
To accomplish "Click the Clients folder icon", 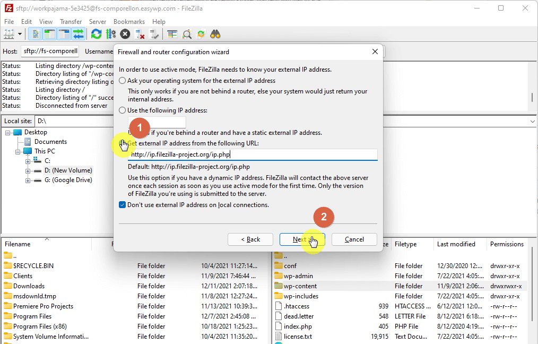I will click(7, 276).
